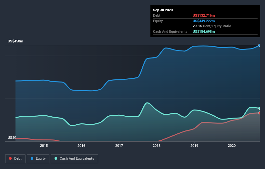Click the US$449.222m equity value

pos(204,21)
